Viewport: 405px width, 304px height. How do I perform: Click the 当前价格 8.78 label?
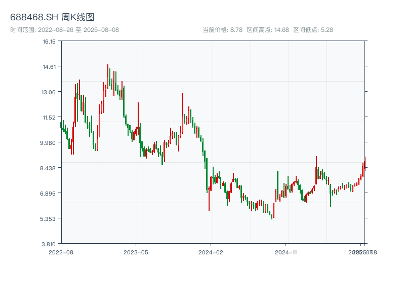tap(223, 30)
